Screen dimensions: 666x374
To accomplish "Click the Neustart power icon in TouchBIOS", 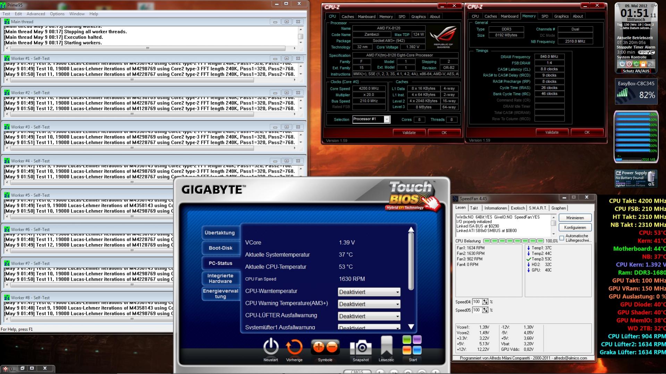I will [271, 347].
